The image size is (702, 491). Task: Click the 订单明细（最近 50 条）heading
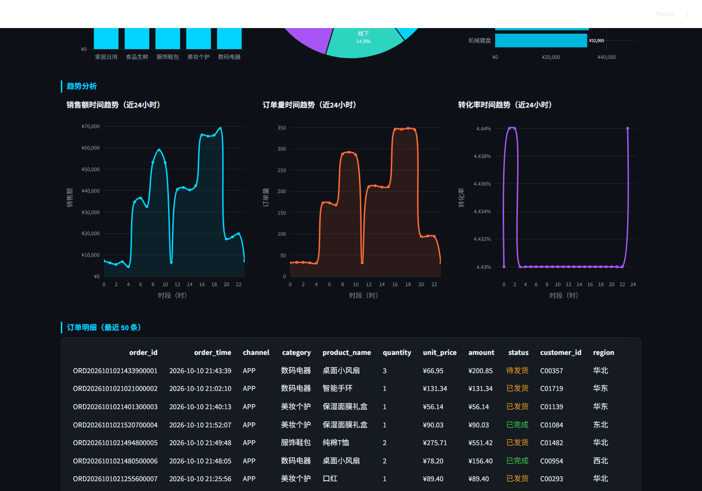(104, 327)
